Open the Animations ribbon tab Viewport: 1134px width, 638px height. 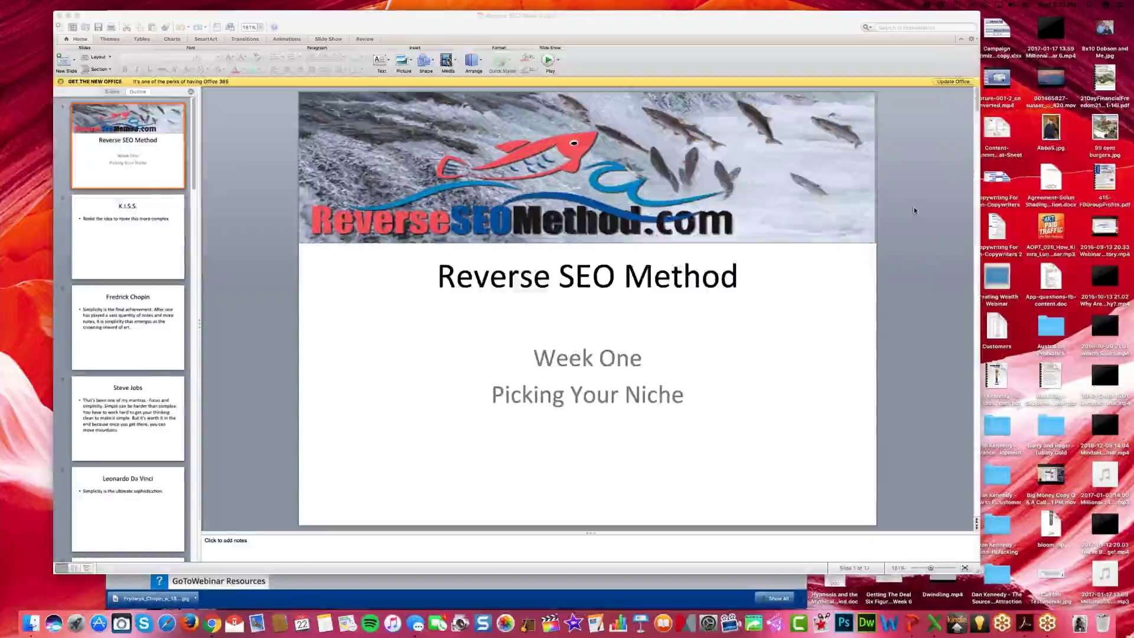[286, 39]
